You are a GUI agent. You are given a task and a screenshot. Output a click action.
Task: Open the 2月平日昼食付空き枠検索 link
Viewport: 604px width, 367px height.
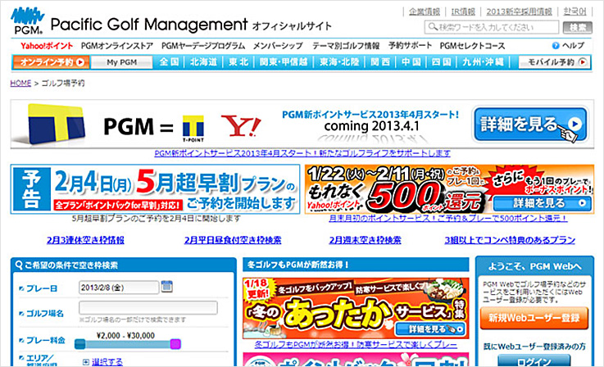[233, 240]
